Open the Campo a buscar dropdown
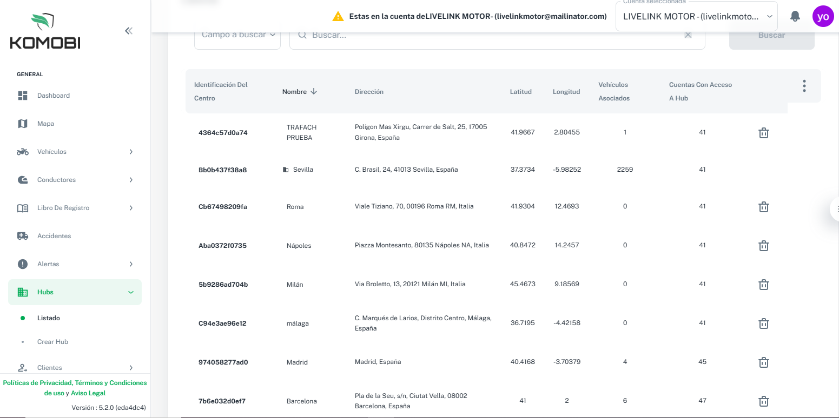This screenshot has width=839, height=418. [x=237, y=36]
